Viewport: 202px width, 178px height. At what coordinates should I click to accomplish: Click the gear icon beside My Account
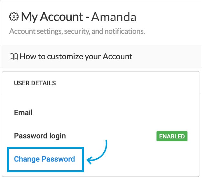[14, 17]
